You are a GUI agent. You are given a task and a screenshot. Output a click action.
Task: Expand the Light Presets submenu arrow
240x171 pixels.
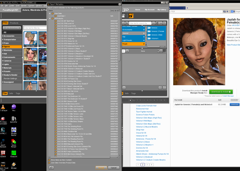click(144, 40)
